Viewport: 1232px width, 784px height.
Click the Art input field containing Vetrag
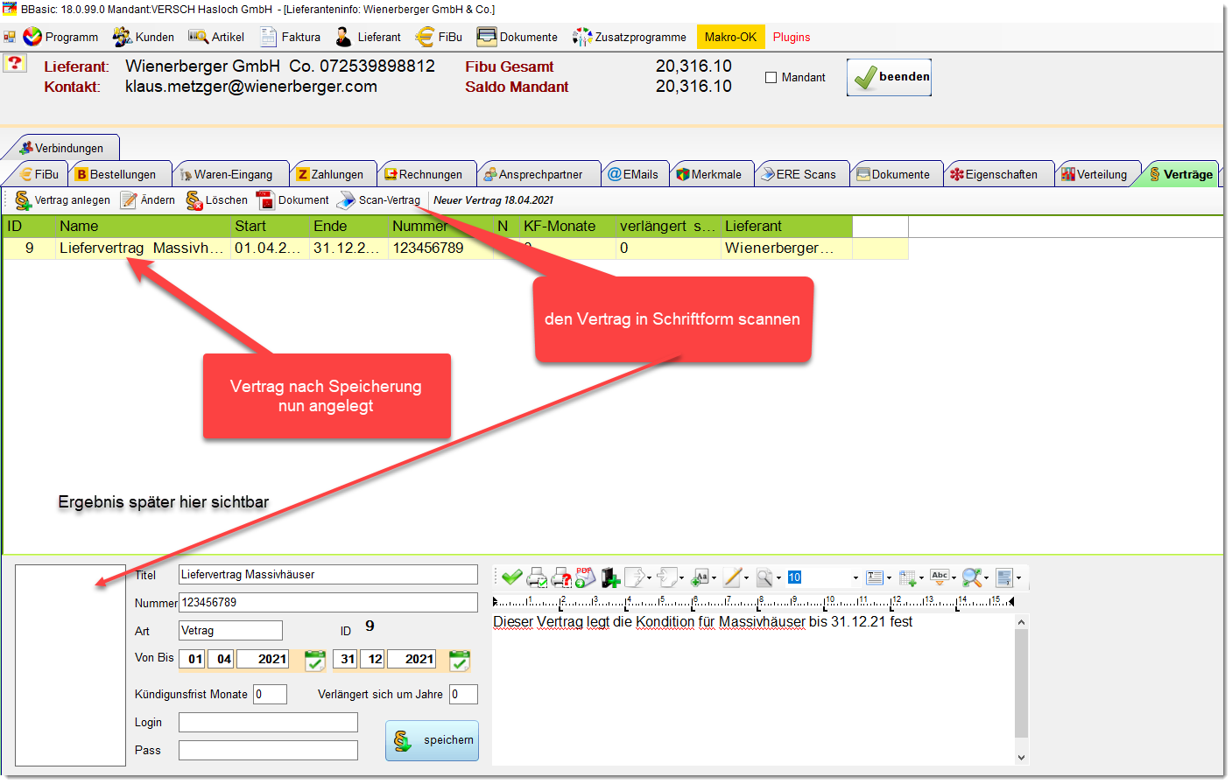click(x=230, y=631)
